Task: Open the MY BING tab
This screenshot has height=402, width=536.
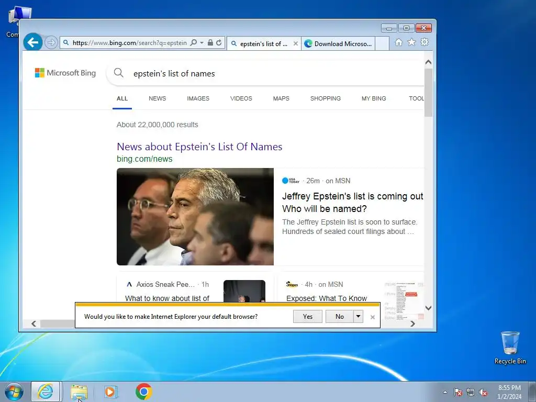Action: tap(374, 98)
